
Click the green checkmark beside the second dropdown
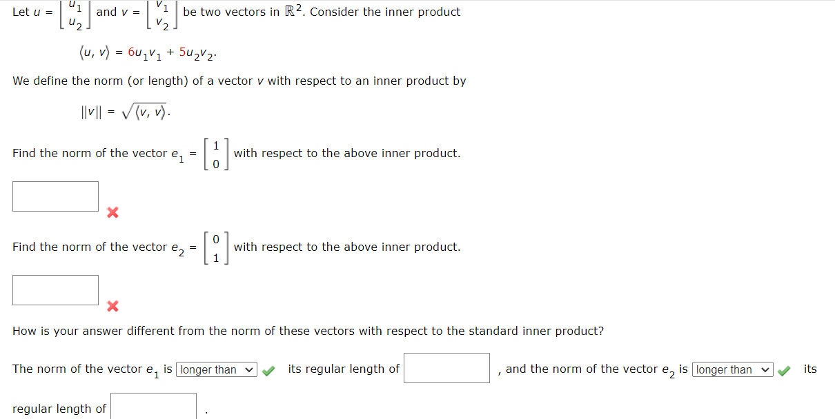(784, 369)
